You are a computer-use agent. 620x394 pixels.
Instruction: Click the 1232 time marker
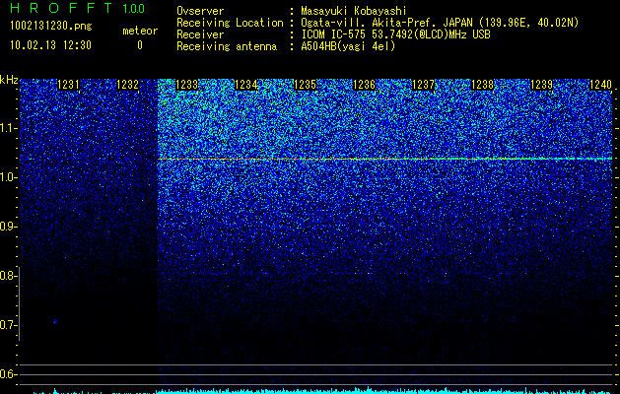(127, 85)
